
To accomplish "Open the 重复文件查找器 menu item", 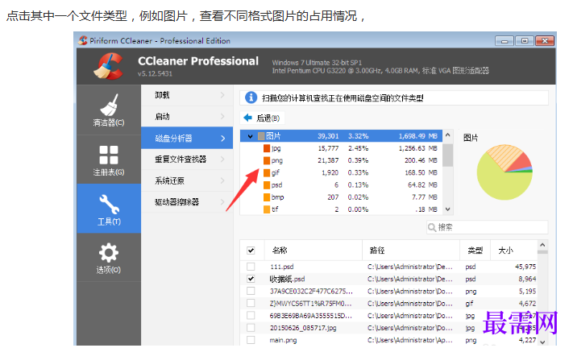I will 187,159.
